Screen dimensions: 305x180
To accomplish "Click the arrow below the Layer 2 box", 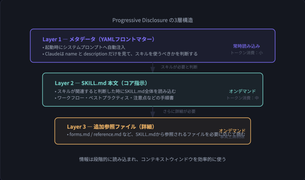I will coord(152,112).
